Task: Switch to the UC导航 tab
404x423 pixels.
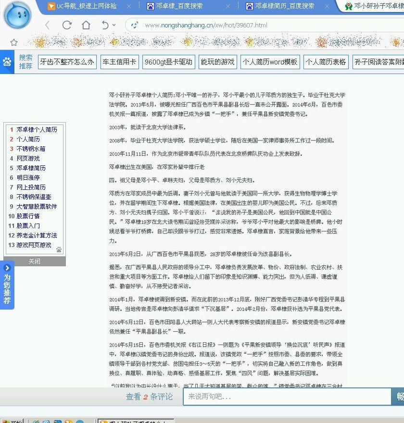Action: (86, 6)
